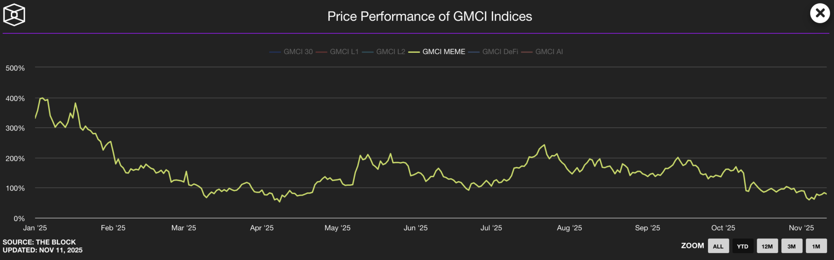Click the GMCI MEME yellow line swatch

coord(414,52)
